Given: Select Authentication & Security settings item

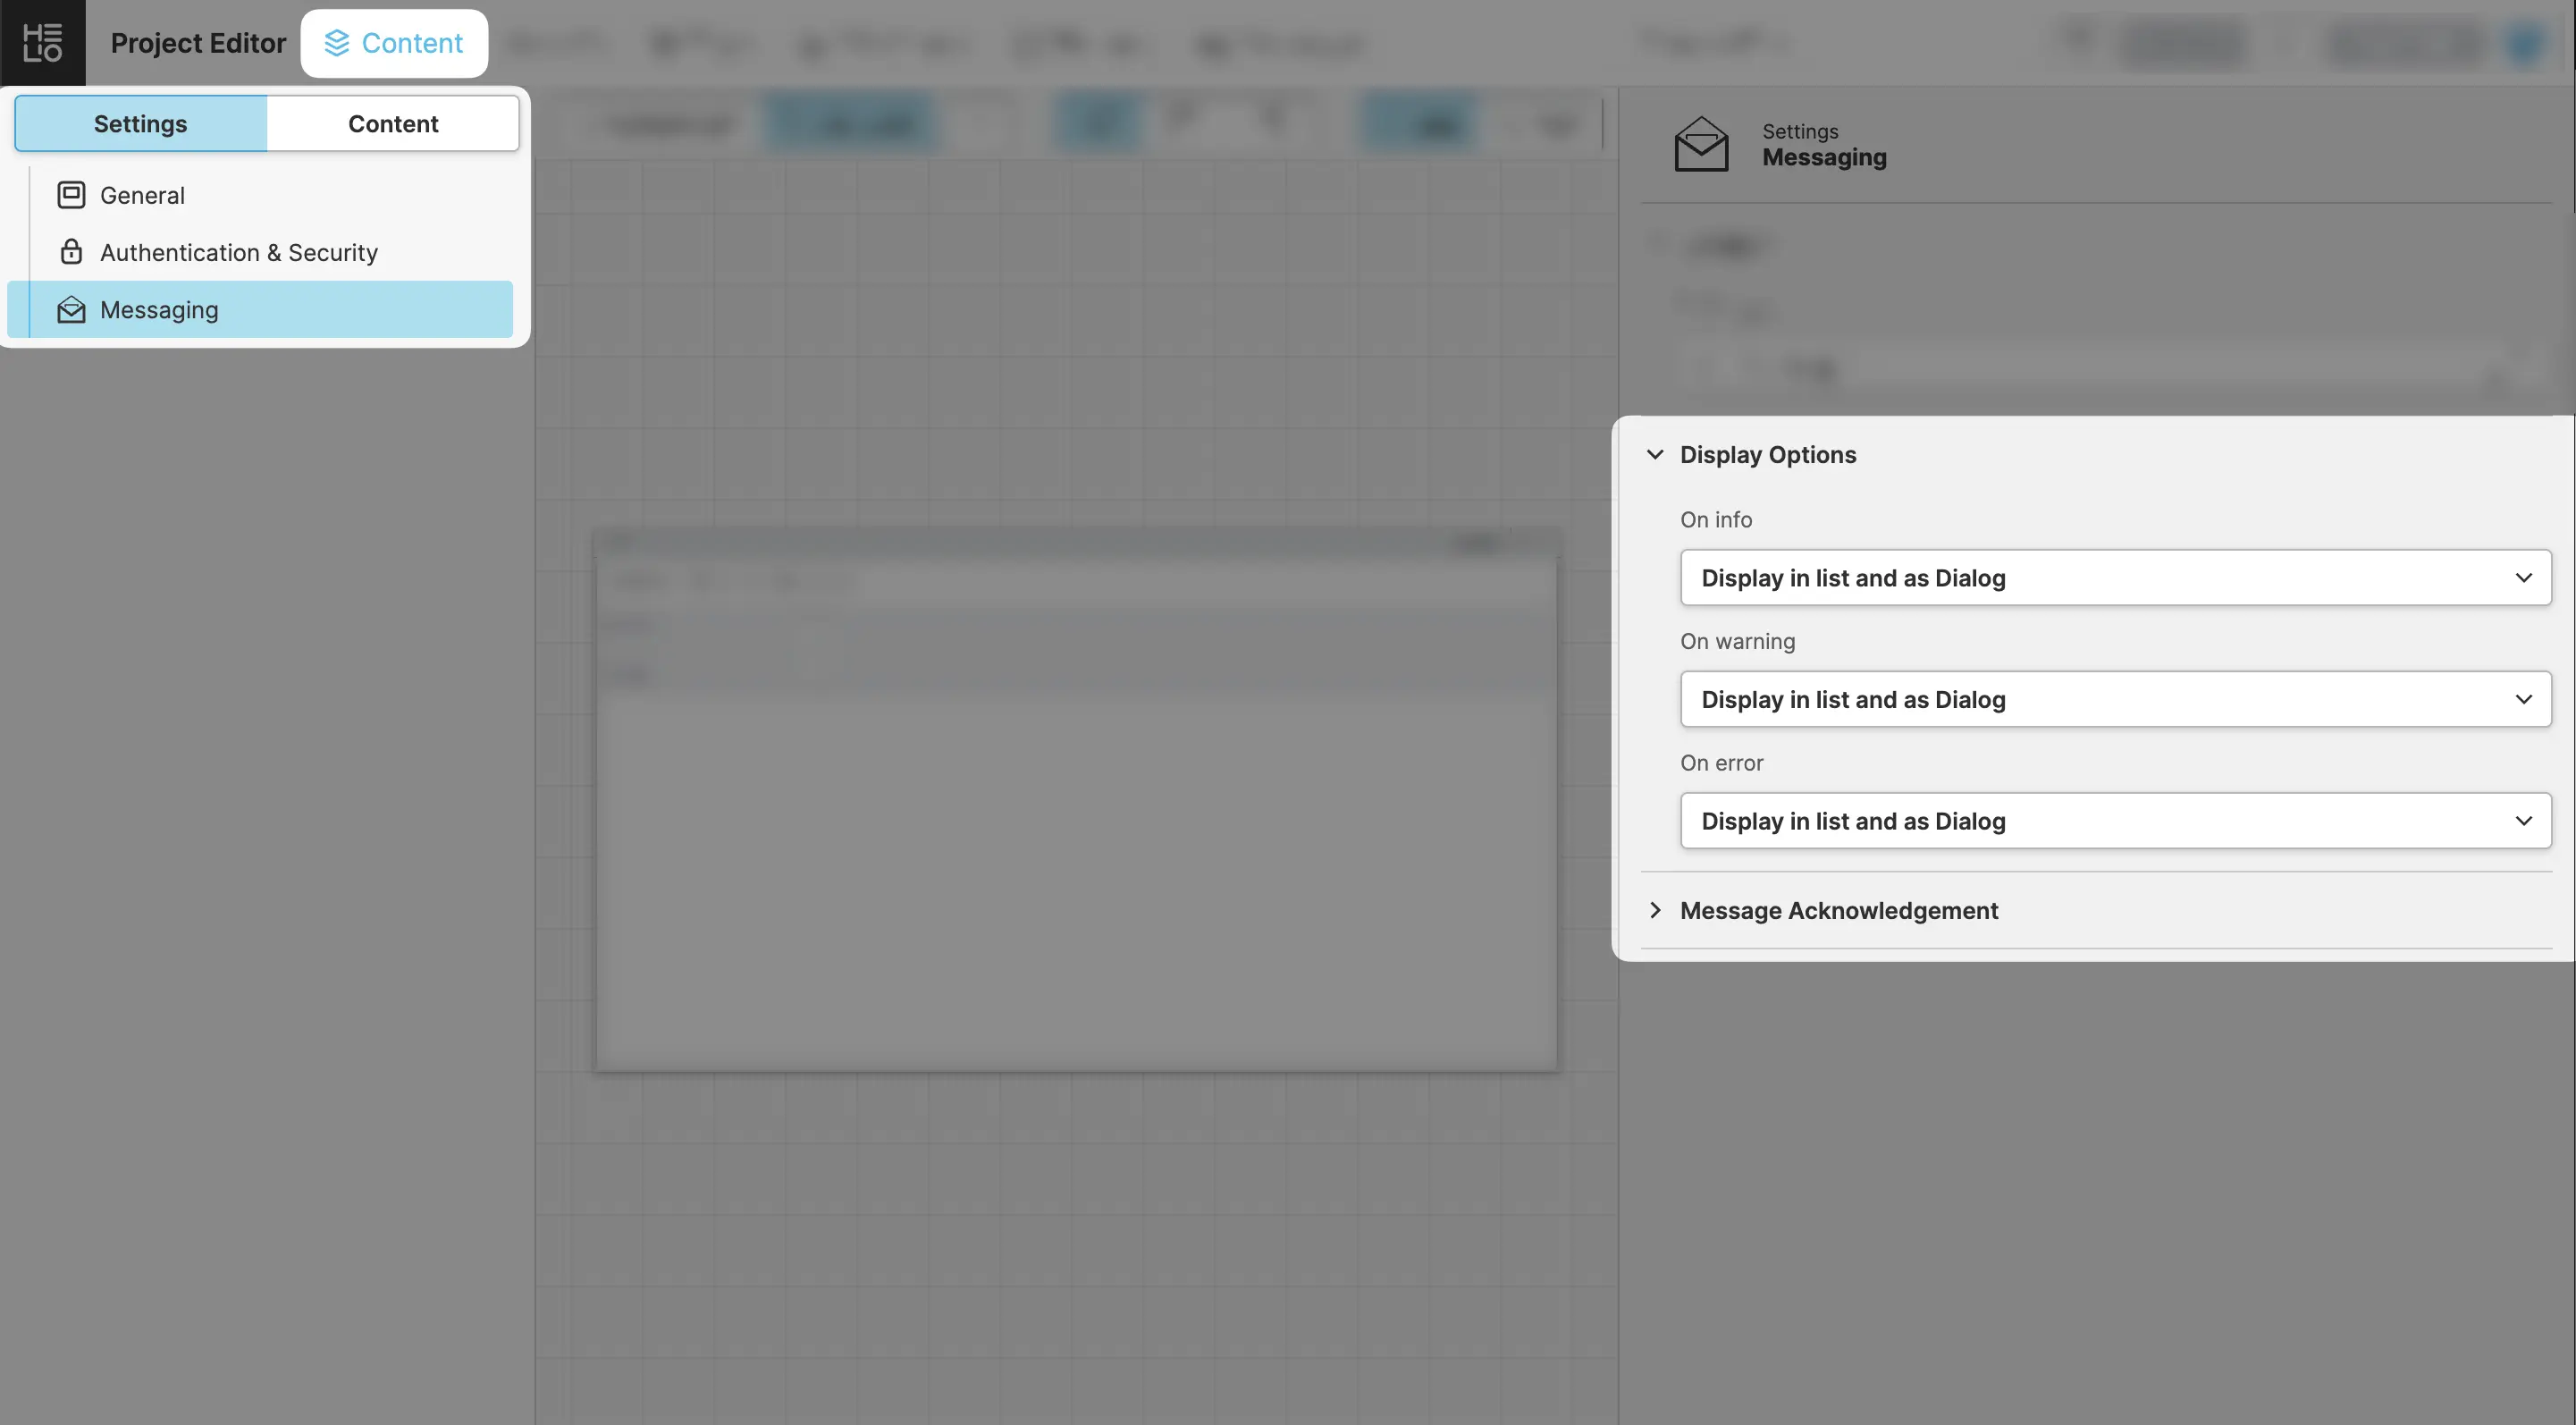Looking at the screenshot, I should [x=239, y=252].
